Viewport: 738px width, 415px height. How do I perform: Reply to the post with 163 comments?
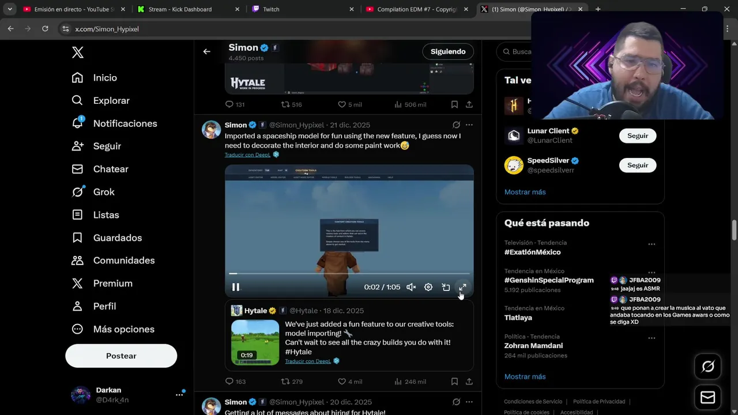click(235, 382)
